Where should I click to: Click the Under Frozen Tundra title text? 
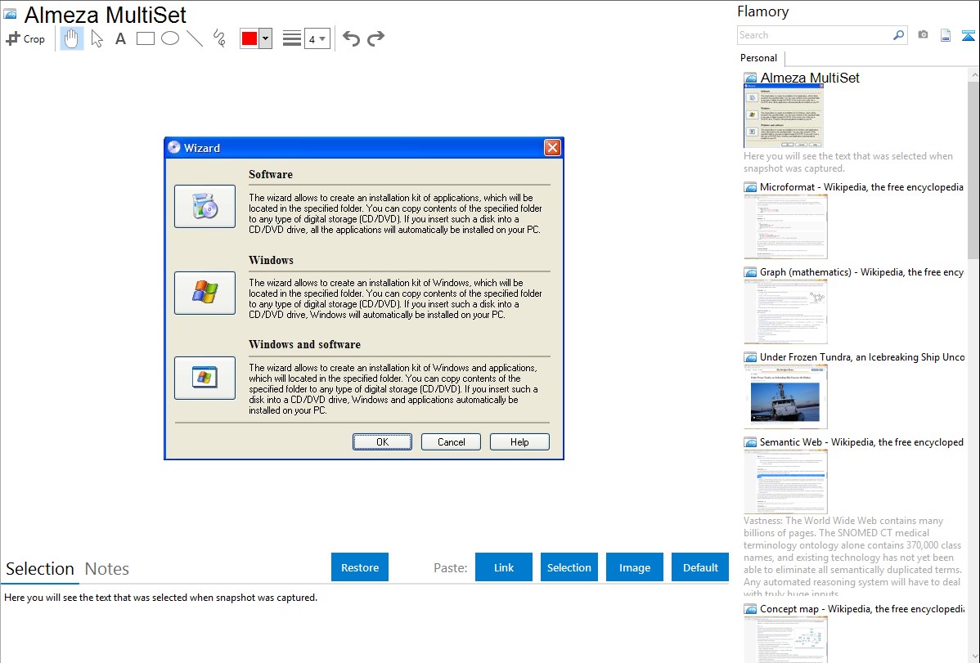(x=862, y=356)
